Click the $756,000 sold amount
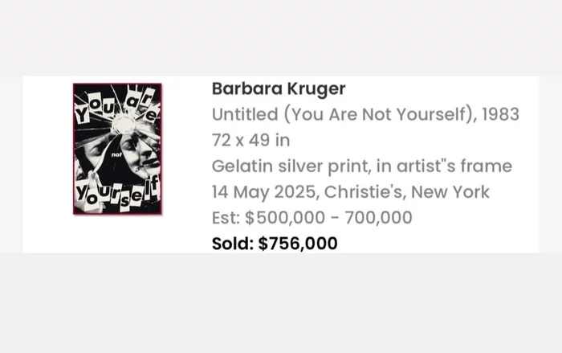The height and width of the screenshot is (353, 562). point(298,243)
